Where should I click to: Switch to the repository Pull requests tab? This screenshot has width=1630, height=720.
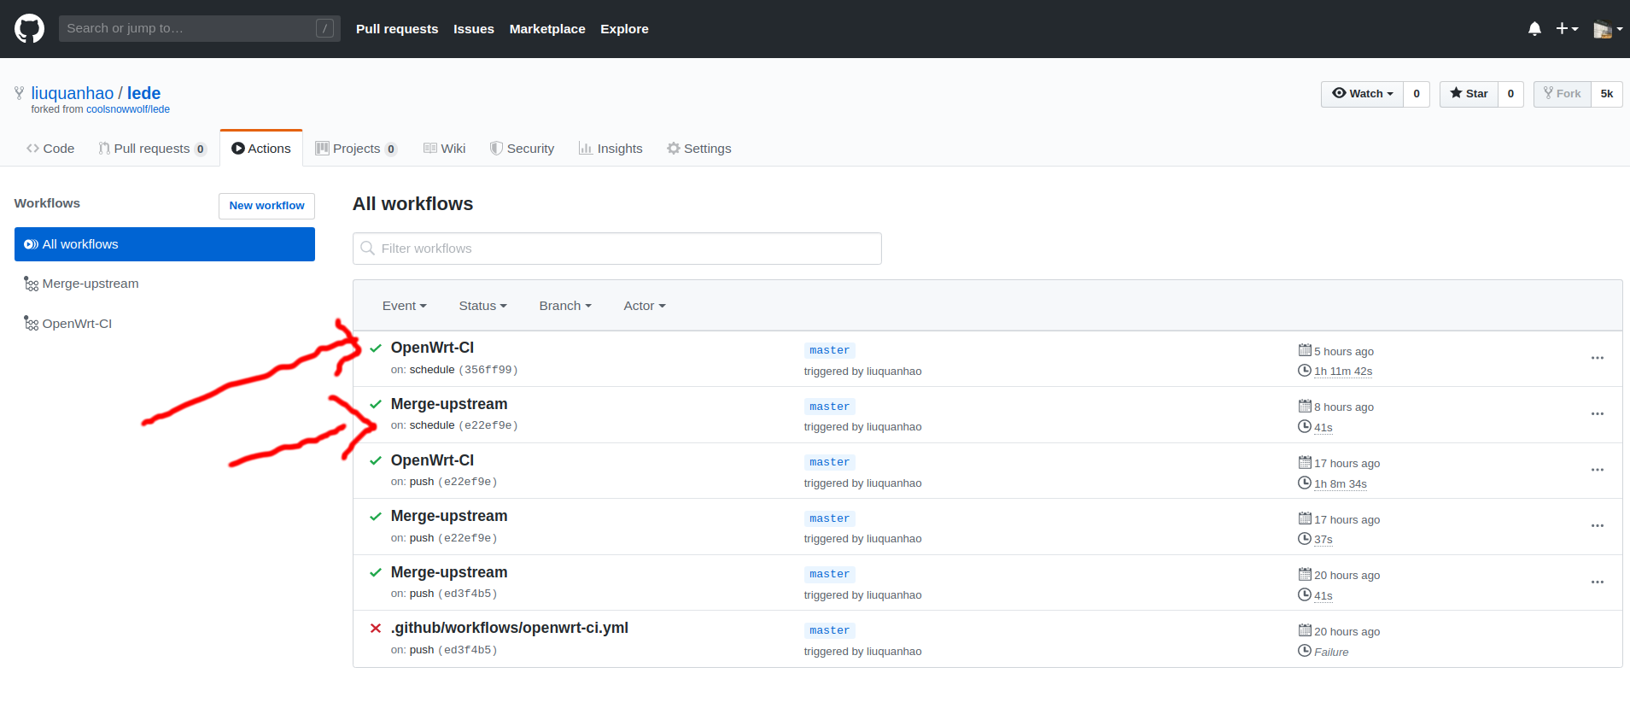click(152, 149)
